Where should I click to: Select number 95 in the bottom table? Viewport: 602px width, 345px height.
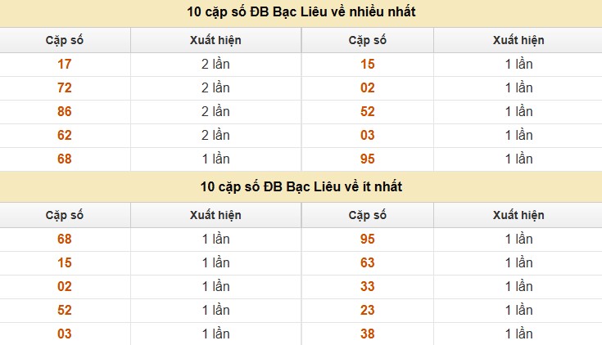tap(368, 239)
